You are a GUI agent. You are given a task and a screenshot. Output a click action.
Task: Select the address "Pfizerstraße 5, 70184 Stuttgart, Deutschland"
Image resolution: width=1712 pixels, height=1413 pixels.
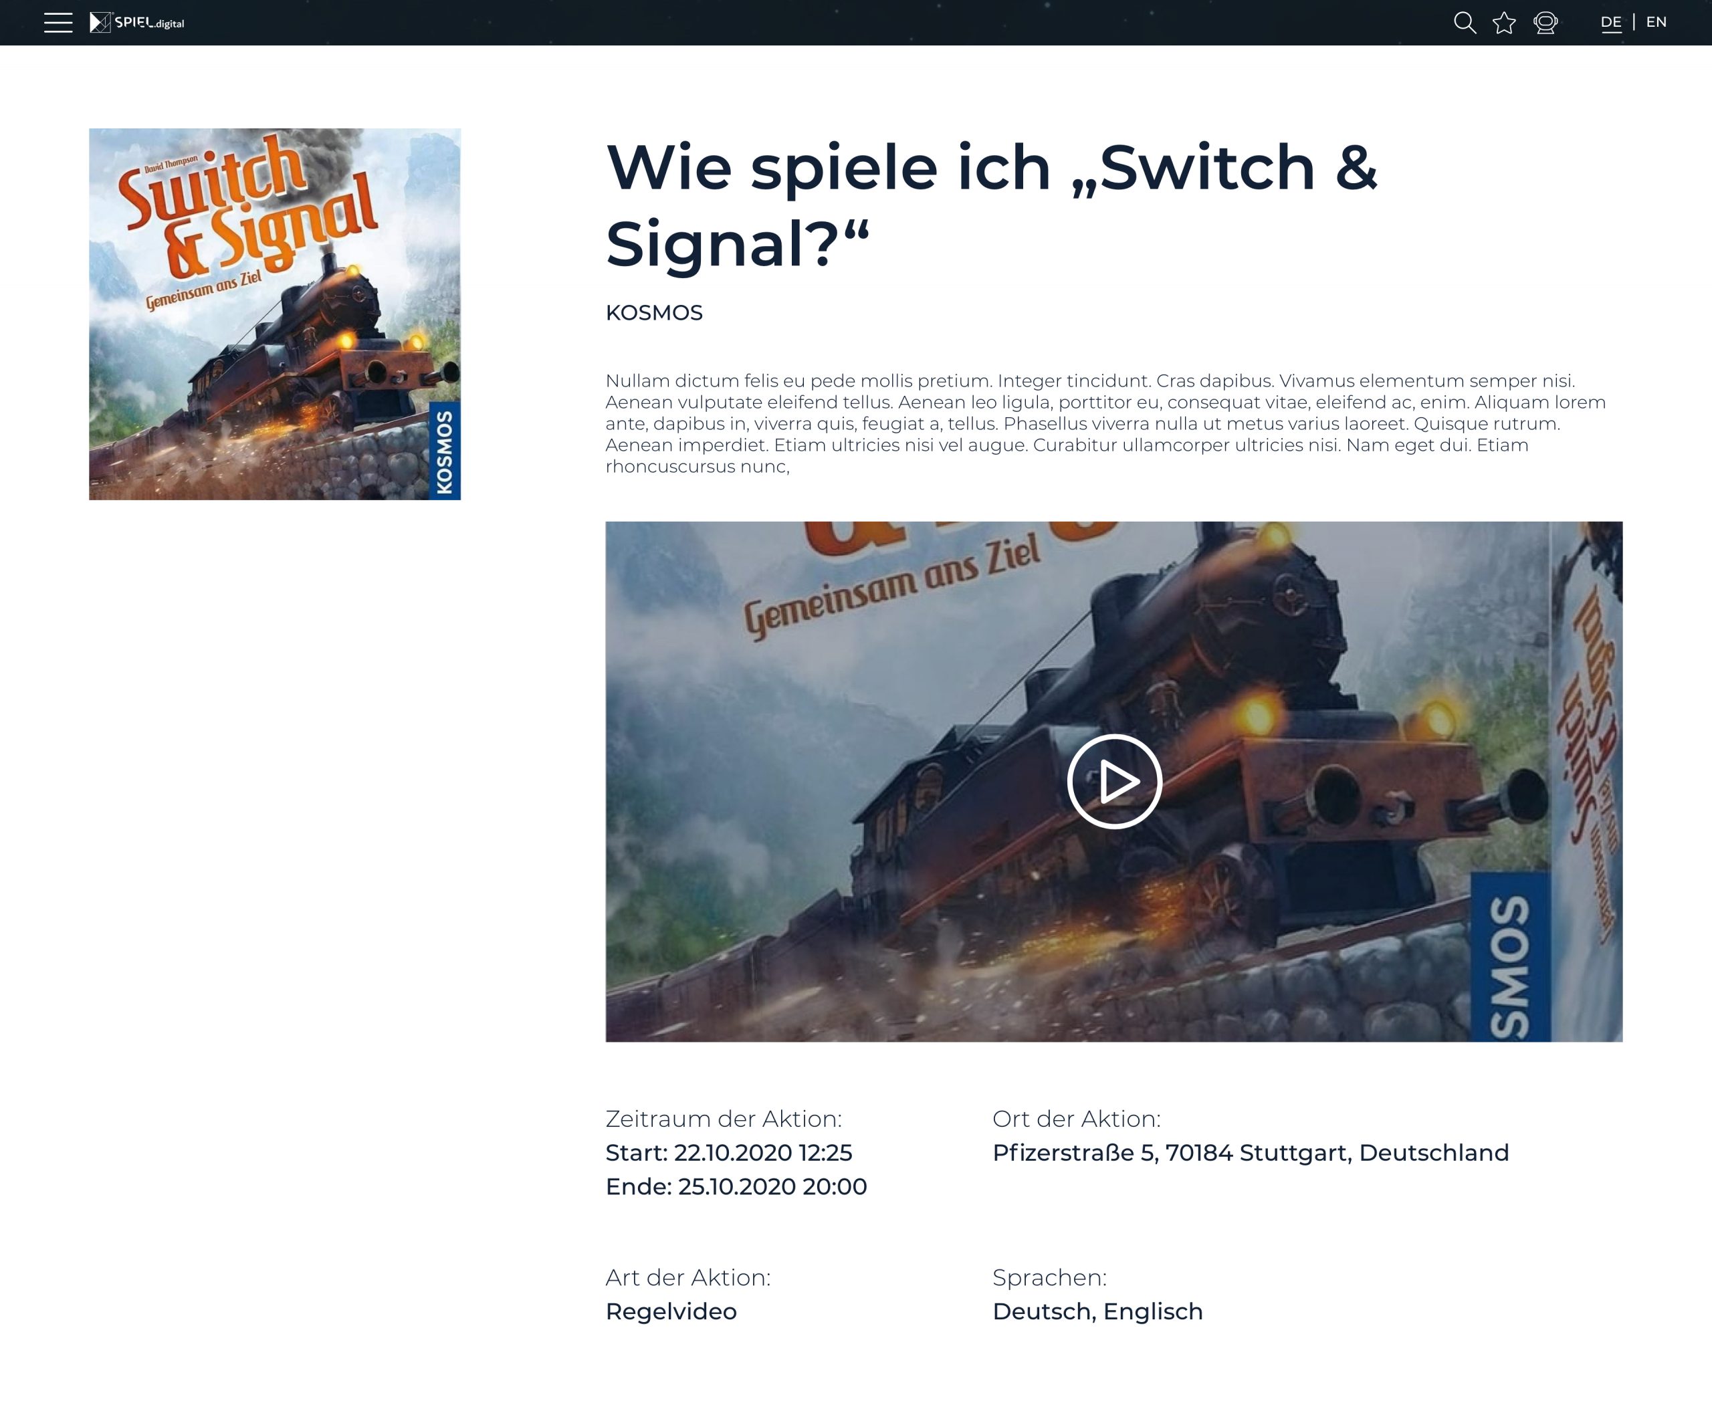click(1251, 1153)
